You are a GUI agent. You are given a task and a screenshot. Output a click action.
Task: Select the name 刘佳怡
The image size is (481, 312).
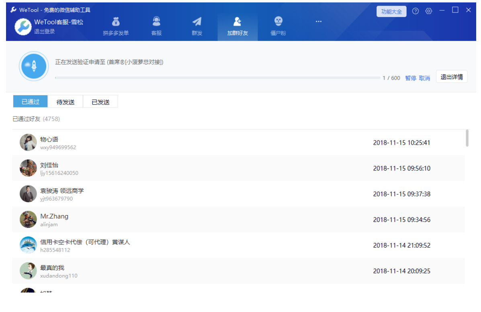pos(49,165)
